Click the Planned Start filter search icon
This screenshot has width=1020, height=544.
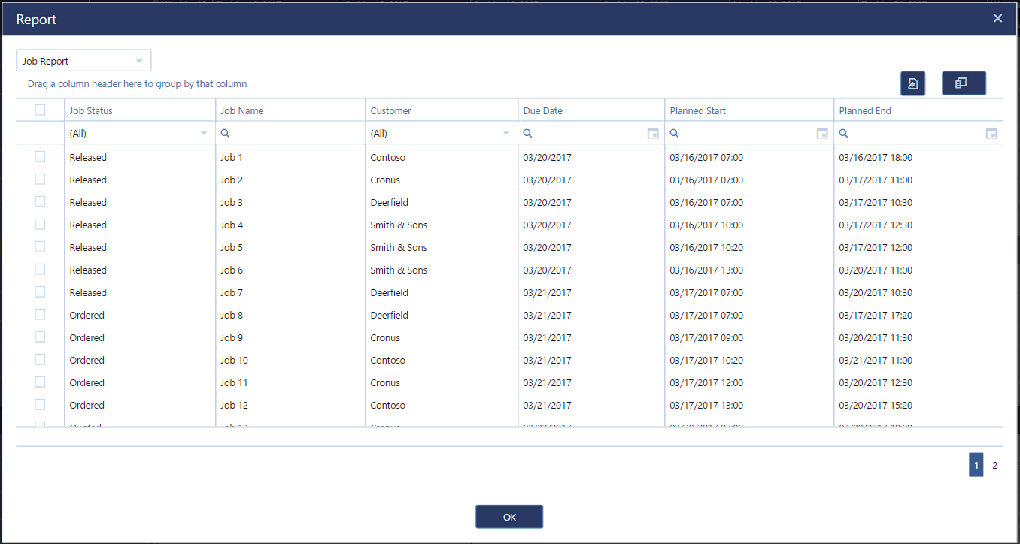[675, 134]
